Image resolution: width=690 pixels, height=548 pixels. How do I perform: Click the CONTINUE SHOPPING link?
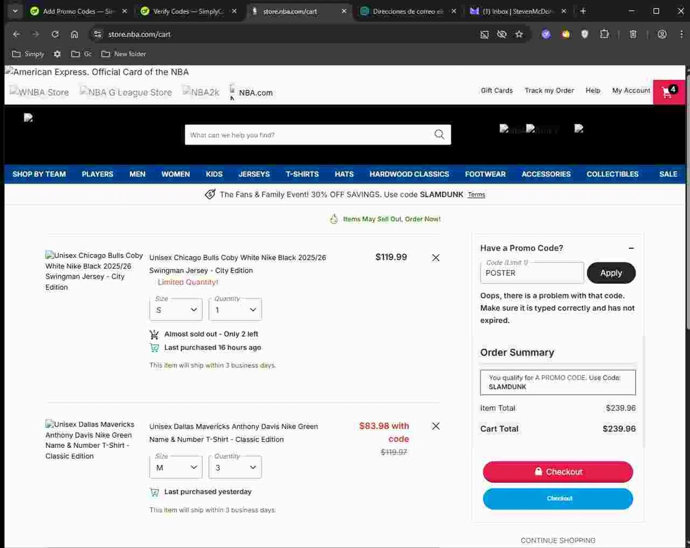coord(558,541)
